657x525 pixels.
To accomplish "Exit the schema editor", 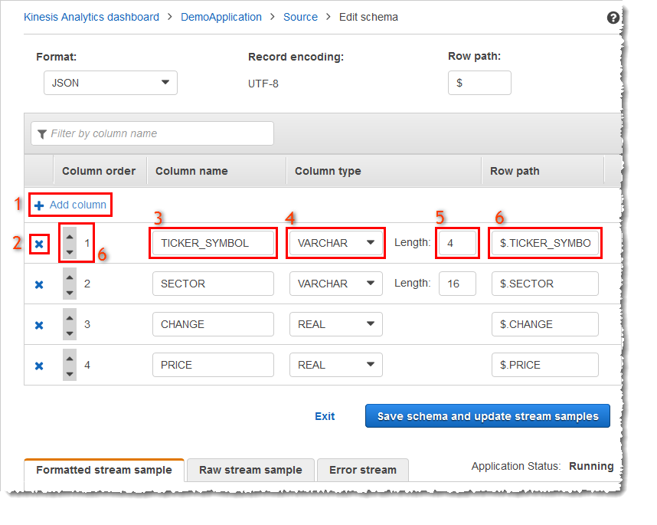I will (x=324, y=415).
